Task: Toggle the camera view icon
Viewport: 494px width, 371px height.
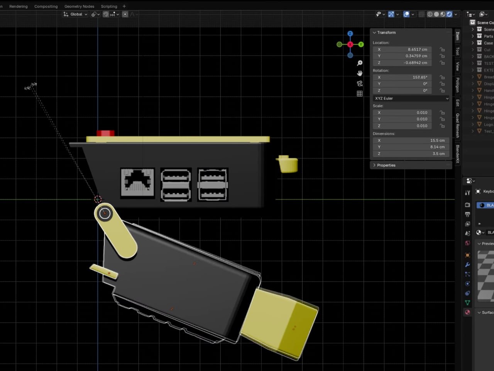Action: click(x=360, y=83)
